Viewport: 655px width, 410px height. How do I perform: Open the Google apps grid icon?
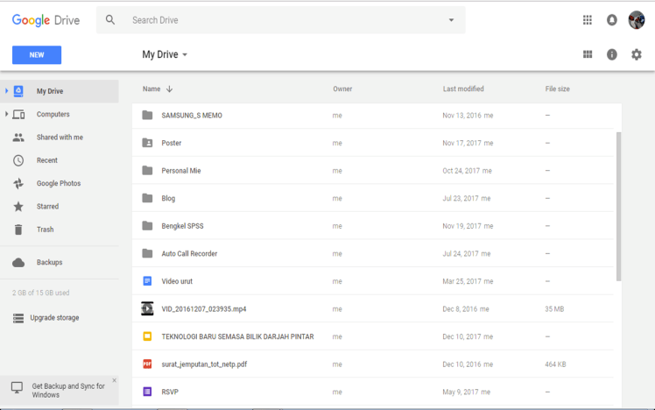tap(588, 20)
